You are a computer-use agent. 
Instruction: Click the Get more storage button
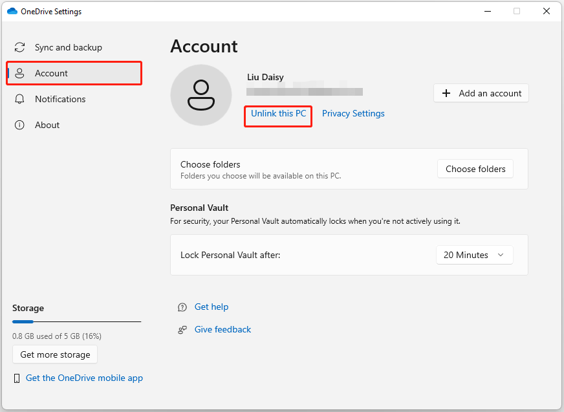(55, 354)
